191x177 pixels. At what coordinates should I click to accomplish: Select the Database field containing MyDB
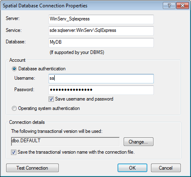(x=101, y=43)
